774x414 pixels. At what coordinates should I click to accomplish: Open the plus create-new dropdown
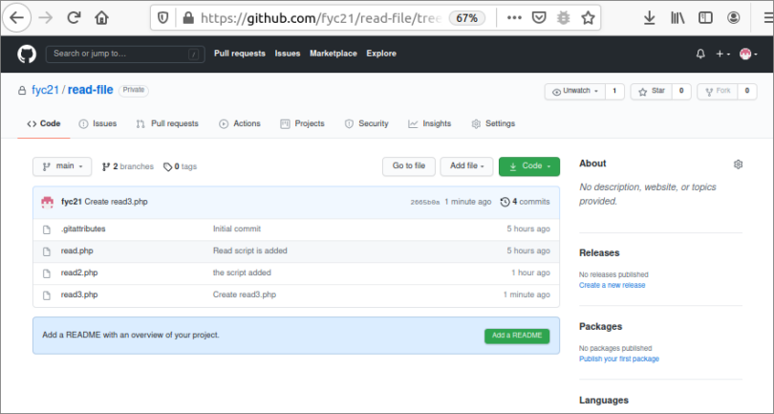[x=722, y=54]
